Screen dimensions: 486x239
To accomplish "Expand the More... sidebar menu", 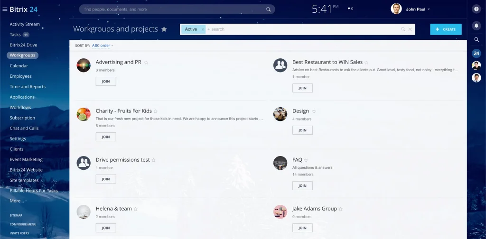I will [18, 201].
